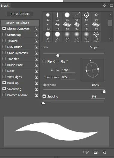Create a new brush with the page icon
This screenshot has height=158, width=114.
click(x=104, y=152)
